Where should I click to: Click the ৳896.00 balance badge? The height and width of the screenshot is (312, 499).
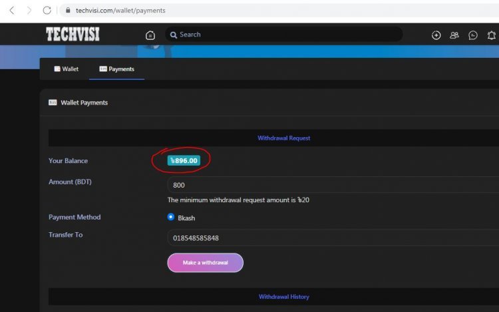point(184,160)
